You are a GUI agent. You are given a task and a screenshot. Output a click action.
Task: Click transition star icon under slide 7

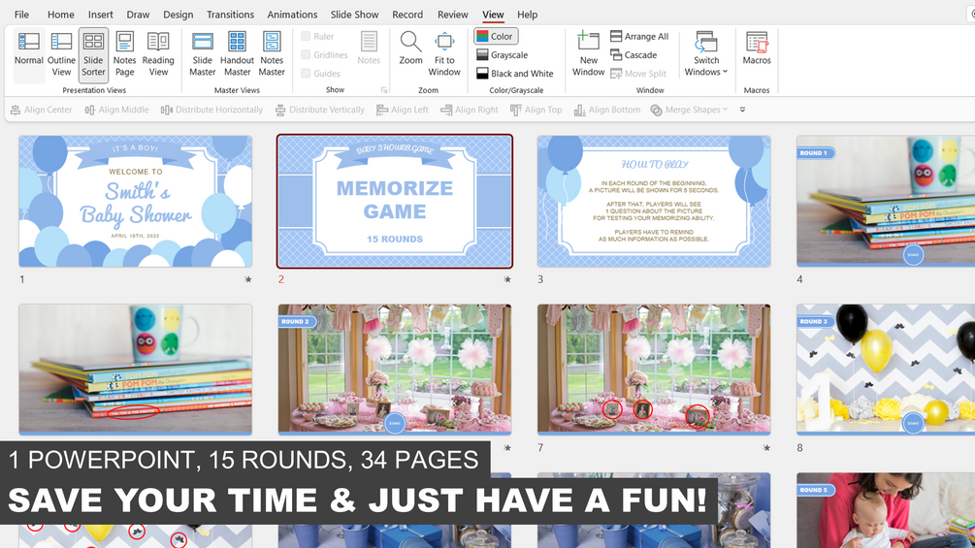point(766,447)
